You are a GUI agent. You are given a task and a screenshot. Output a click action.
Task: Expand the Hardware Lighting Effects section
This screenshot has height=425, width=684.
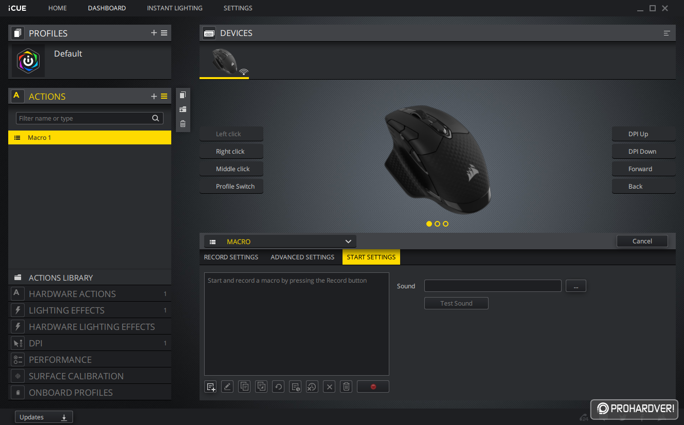[x=89, y=327]
